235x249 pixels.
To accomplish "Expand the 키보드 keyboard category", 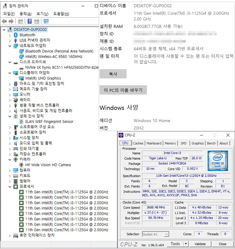I will coord(9,176).
